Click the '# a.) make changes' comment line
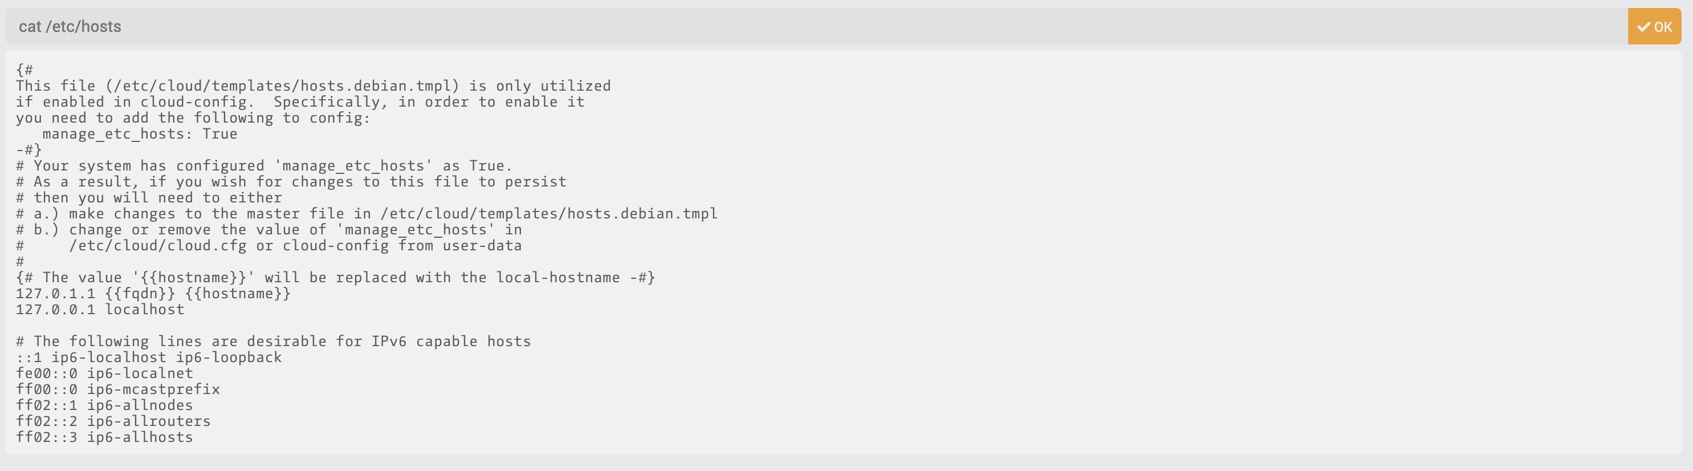 [367, 214]
